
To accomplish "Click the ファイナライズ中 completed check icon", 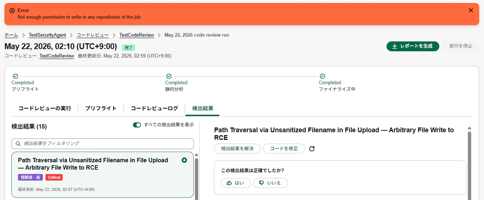I will 322,76.
